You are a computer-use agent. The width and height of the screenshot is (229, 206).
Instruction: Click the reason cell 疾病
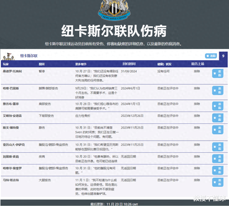(x=42, y=156)
